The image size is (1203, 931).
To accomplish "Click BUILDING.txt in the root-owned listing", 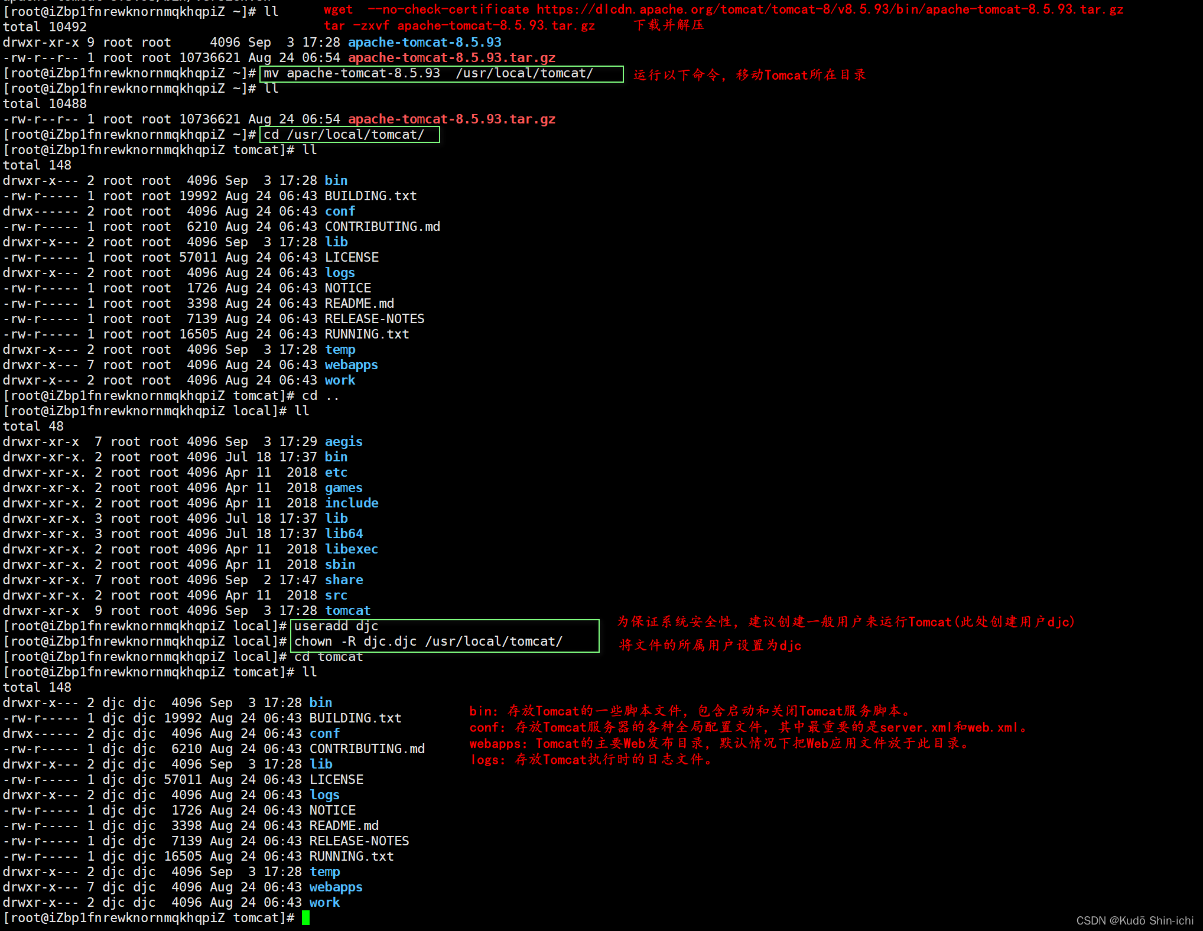I will (x=370, y=196).
